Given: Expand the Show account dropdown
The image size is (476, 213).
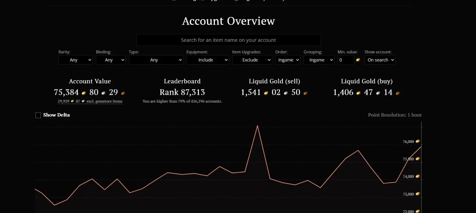Looking at the screenshot, I should (380, 60).
